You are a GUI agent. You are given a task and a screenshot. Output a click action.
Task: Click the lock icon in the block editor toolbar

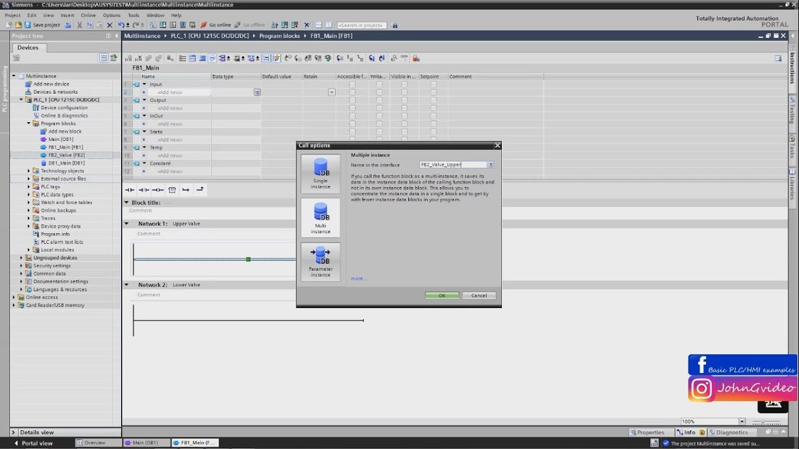pyautogui.click(x=416, y=58)
